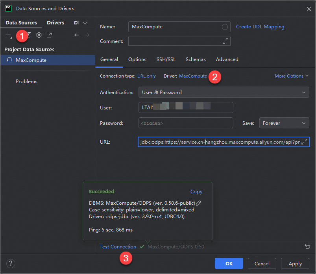Click the OK button

[x=229, y=263]
